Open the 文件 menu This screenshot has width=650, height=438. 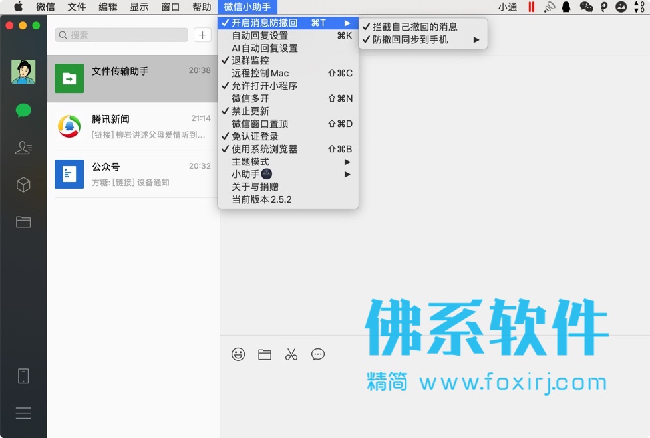[x=77, y=7]
